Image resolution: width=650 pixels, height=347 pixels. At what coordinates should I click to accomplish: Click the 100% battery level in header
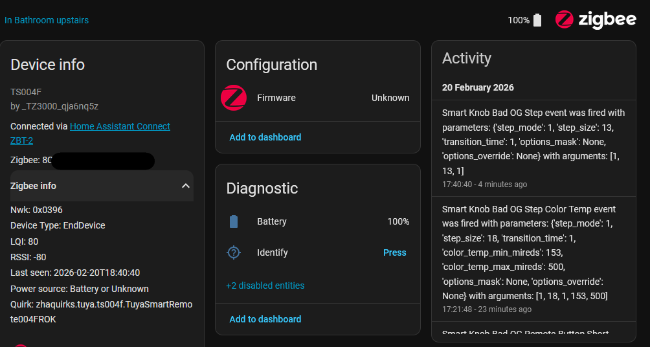tap(519, 20)
